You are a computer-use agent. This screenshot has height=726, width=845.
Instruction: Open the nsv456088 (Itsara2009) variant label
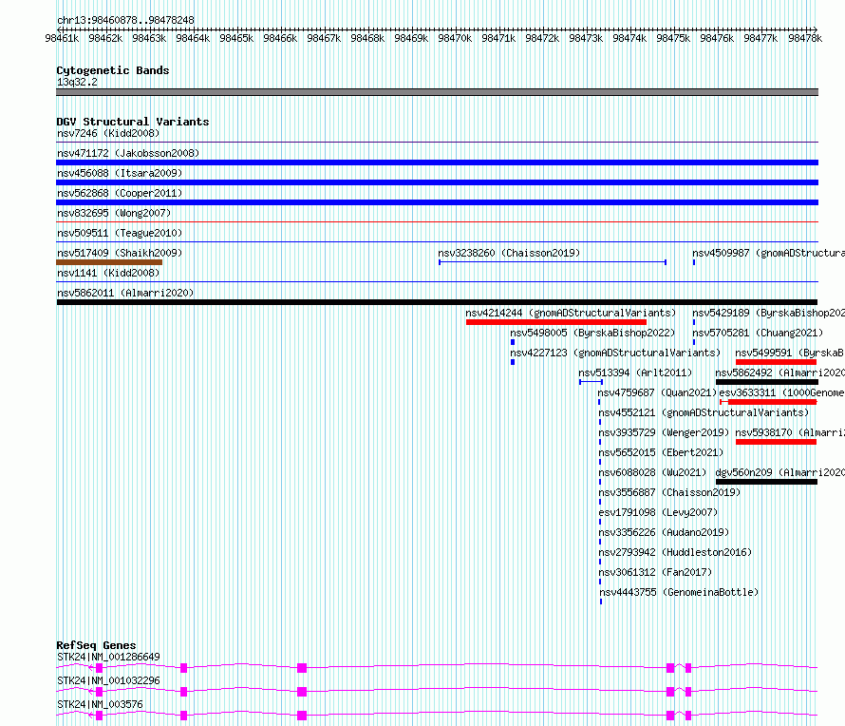pos(120,174)
